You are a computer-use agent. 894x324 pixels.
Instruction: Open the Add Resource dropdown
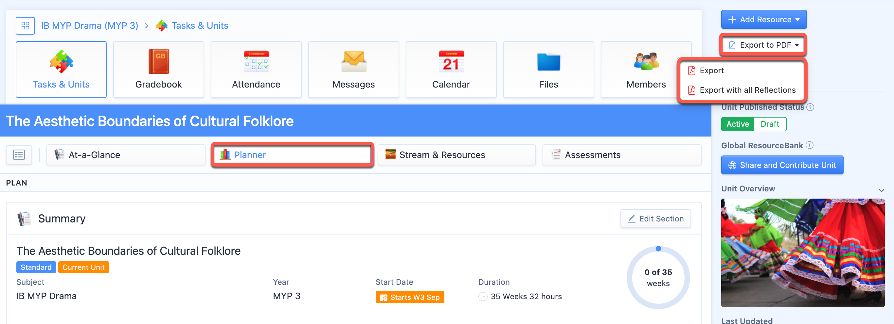click(x=764, y=19)
